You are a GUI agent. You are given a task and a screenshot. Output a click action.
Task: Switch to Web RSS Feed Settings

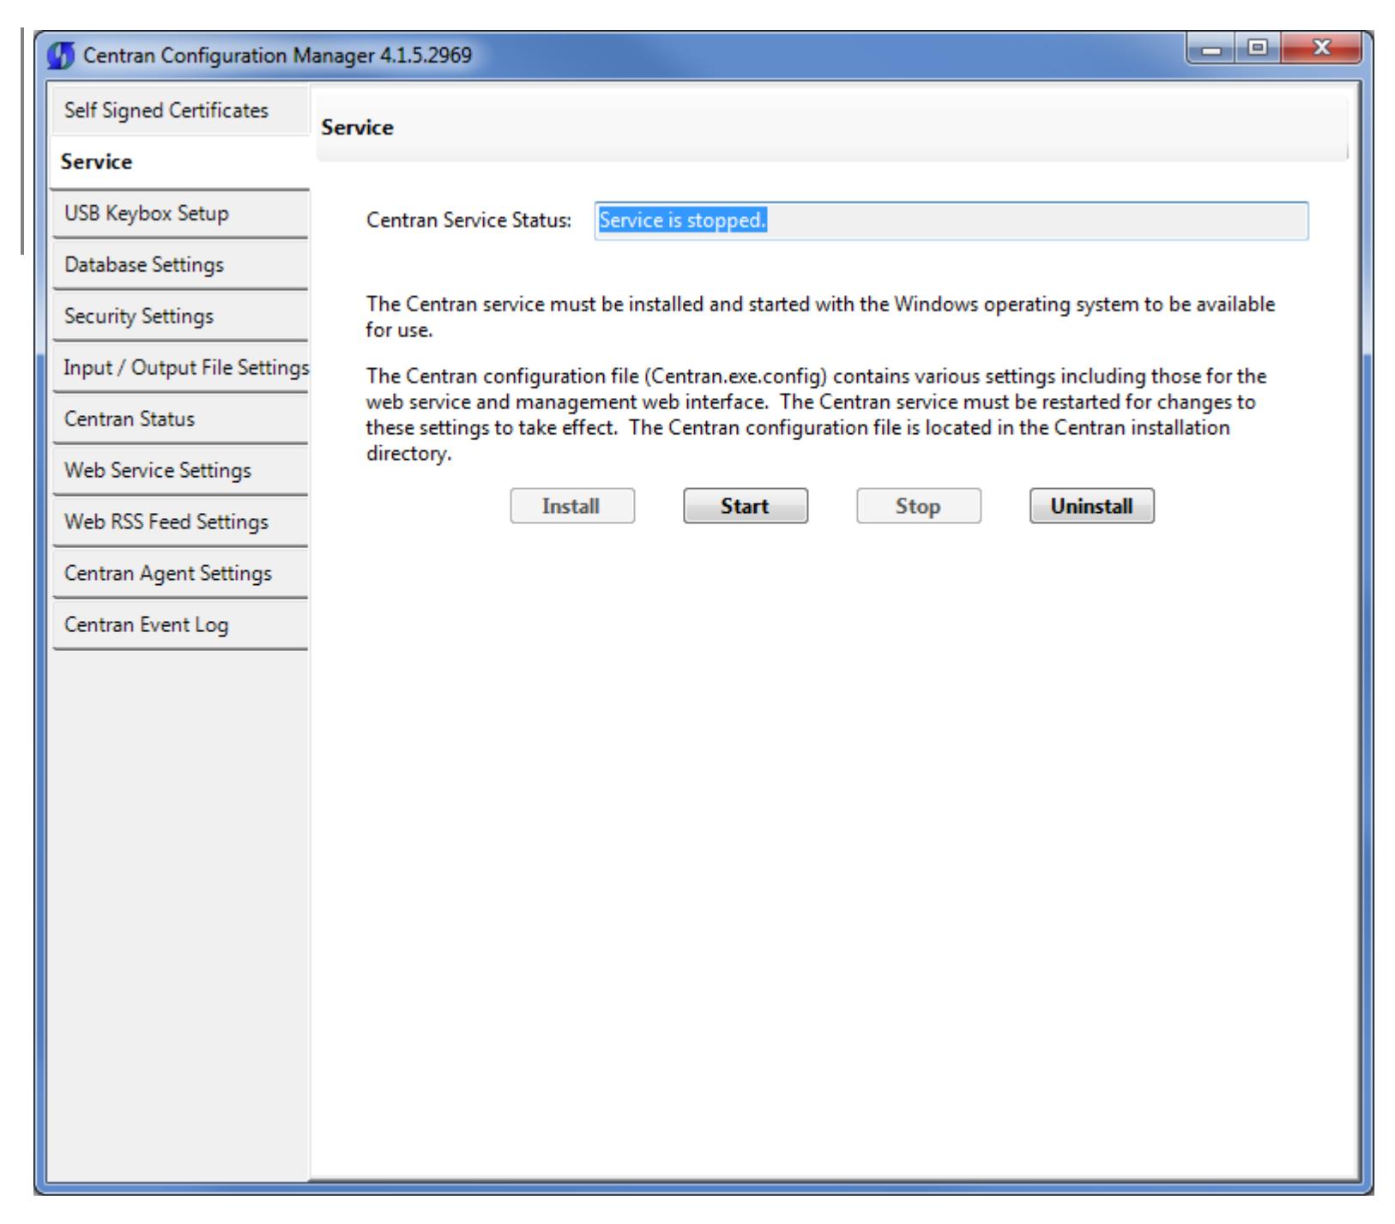179,522
